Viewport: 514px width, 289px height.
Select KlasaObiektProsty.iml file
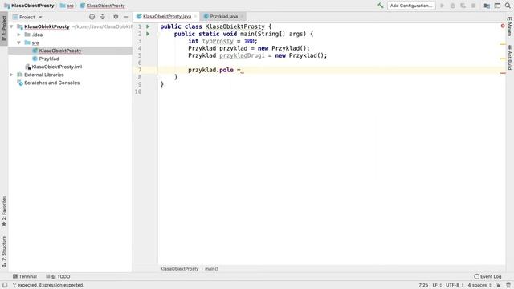tap(57, 67)
